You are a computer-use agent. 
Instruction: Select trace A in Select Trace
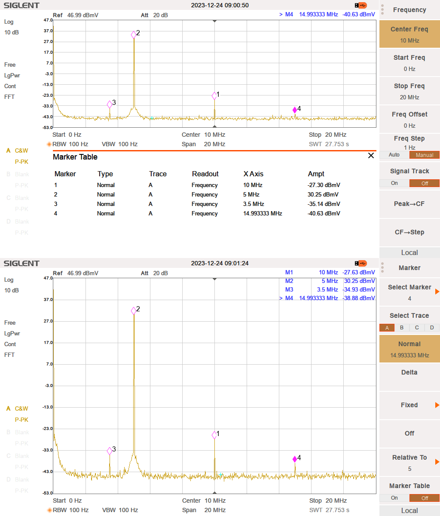pyautogui.click(x=387, y=328)
